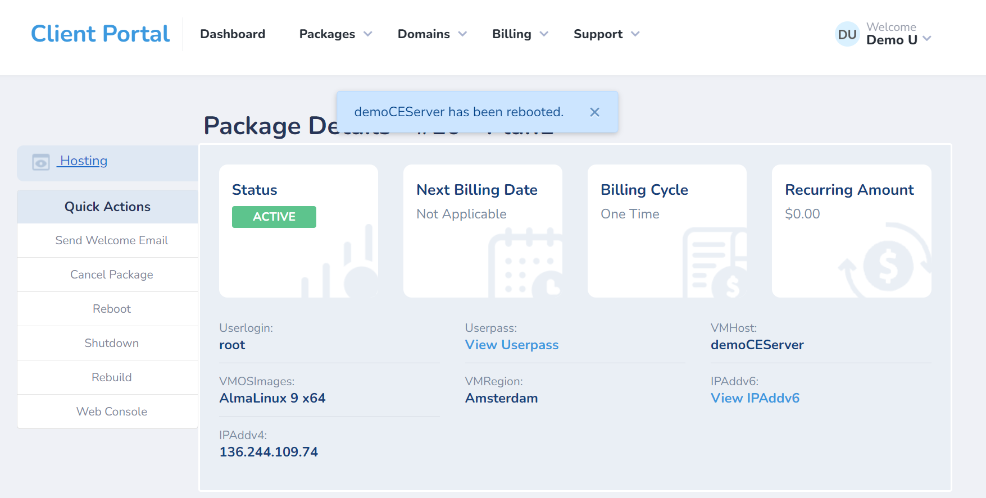Expand the Demo U account chevron
986x498 pixels.
click(927, 39)
